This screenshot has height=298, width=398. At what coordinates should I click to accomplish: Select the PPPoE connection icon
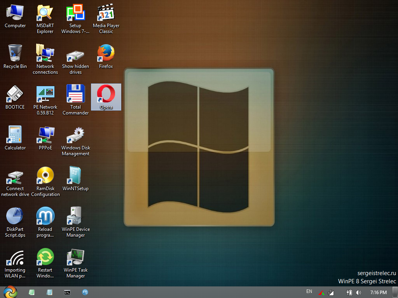45,139
